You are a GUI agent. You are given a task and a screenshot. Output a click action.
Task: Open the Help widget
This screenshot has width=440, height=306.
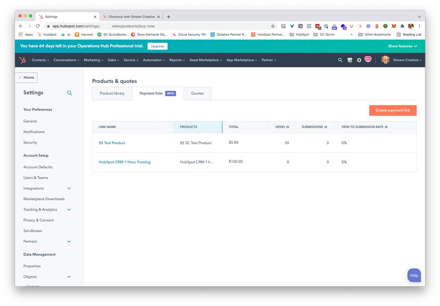point(414,275)
